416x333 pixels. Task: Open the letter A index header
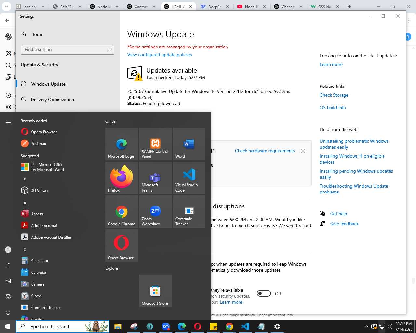pos(25,203)
